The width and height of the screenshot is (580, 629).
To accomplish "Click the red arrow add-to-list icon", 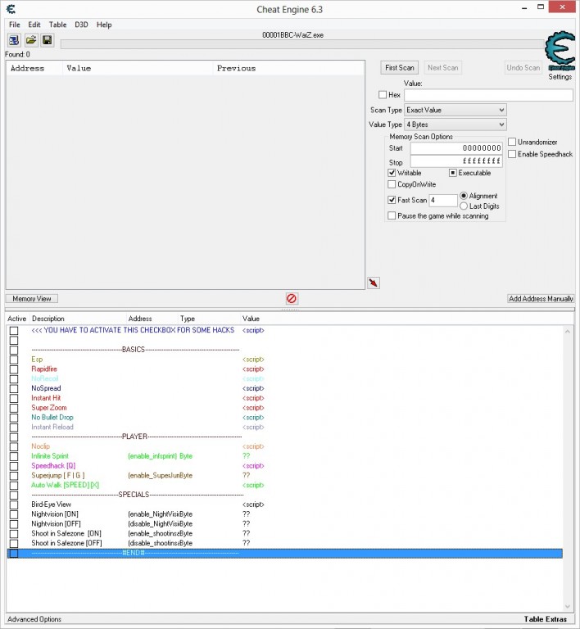I will click(x=374, y=283).
